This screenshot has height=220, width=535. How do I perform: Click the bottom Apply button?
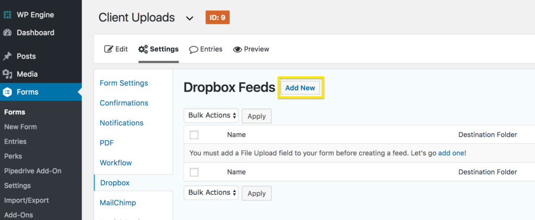pyautogui.click(x=257, y=193)
